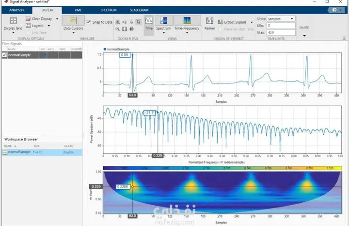Open the Time-Frequency view icon

point(187,20)
